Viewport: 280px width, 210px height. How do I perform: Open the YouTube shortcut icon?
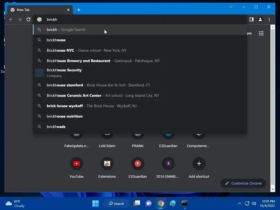tap(77, 164)
